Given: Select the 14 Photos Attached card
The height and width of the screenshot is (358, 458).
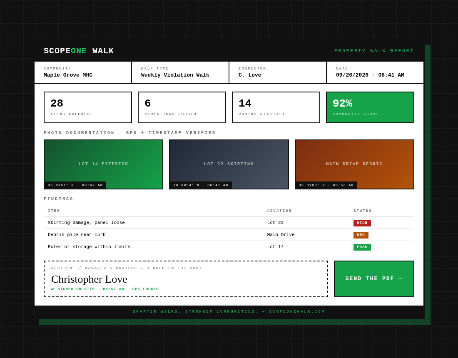Looking at the screenshot, I should coord(276,107).
